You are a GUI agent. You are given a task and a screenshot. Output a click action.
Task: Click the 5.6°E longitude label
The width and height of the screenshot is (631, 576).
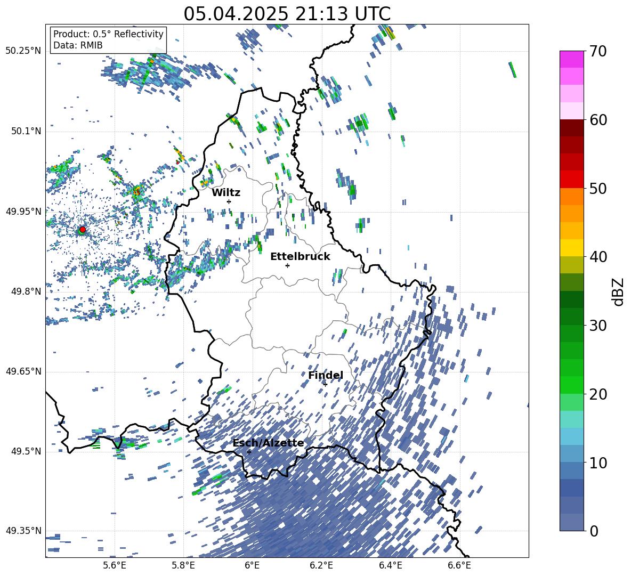[114, 565]
